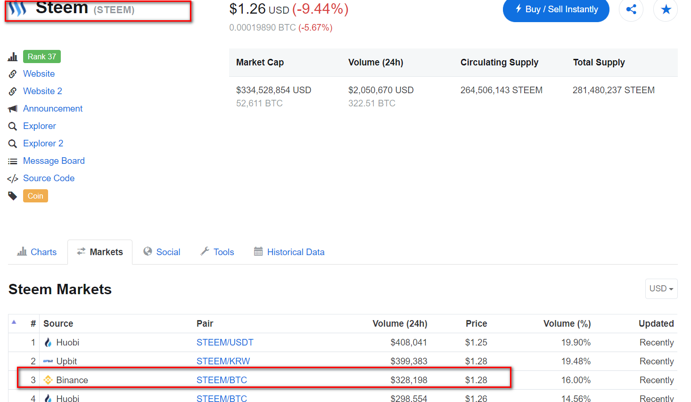Open the STEEM/USDT pair link
691x402 pixels.
[x=225, y=342]
